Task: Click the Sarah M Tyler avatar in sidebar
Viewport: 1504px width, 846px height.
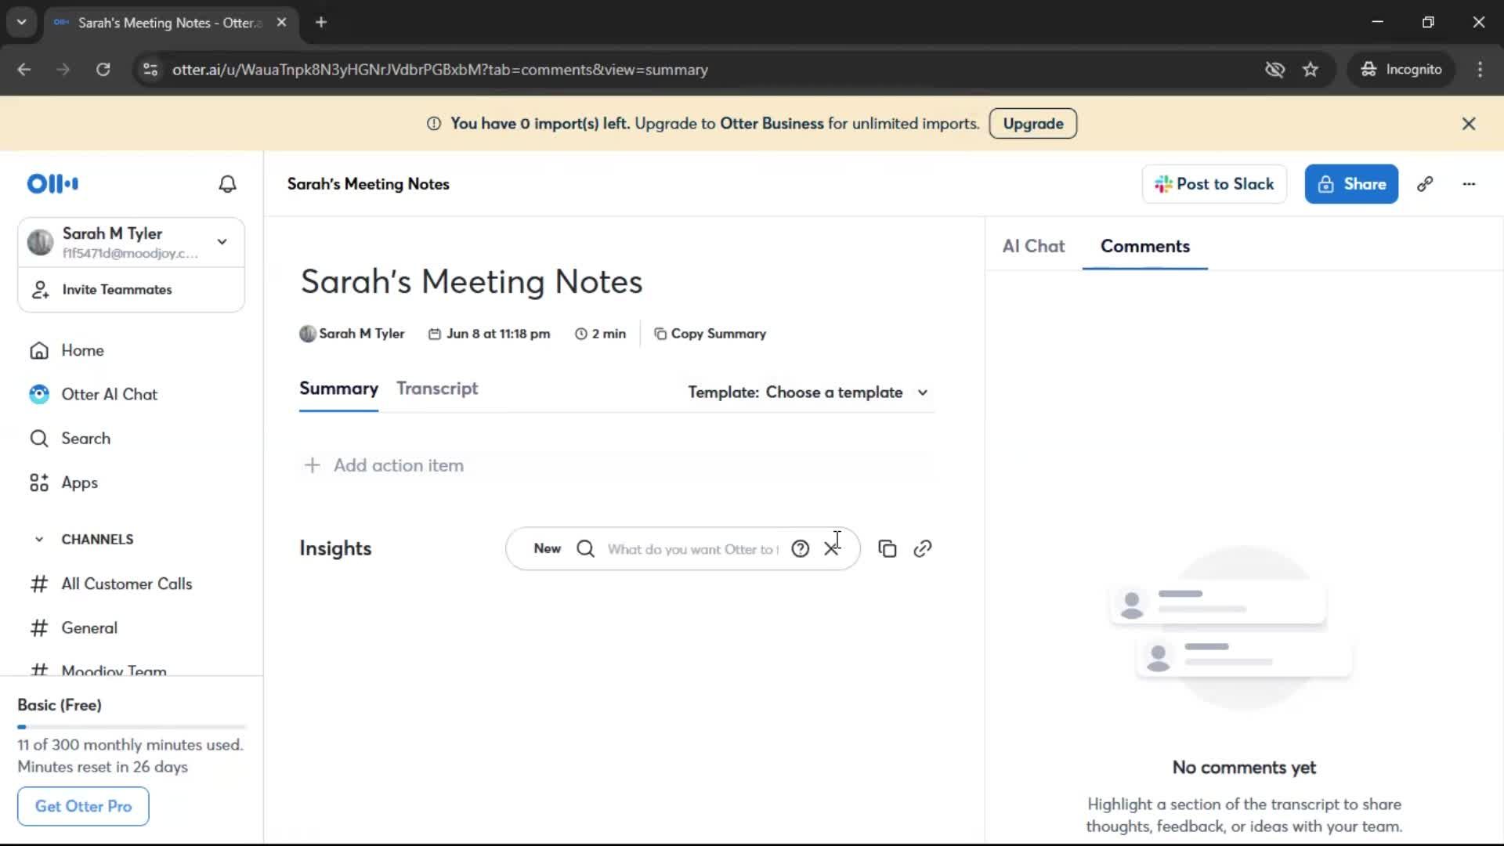Action: [x=40, y=242]
